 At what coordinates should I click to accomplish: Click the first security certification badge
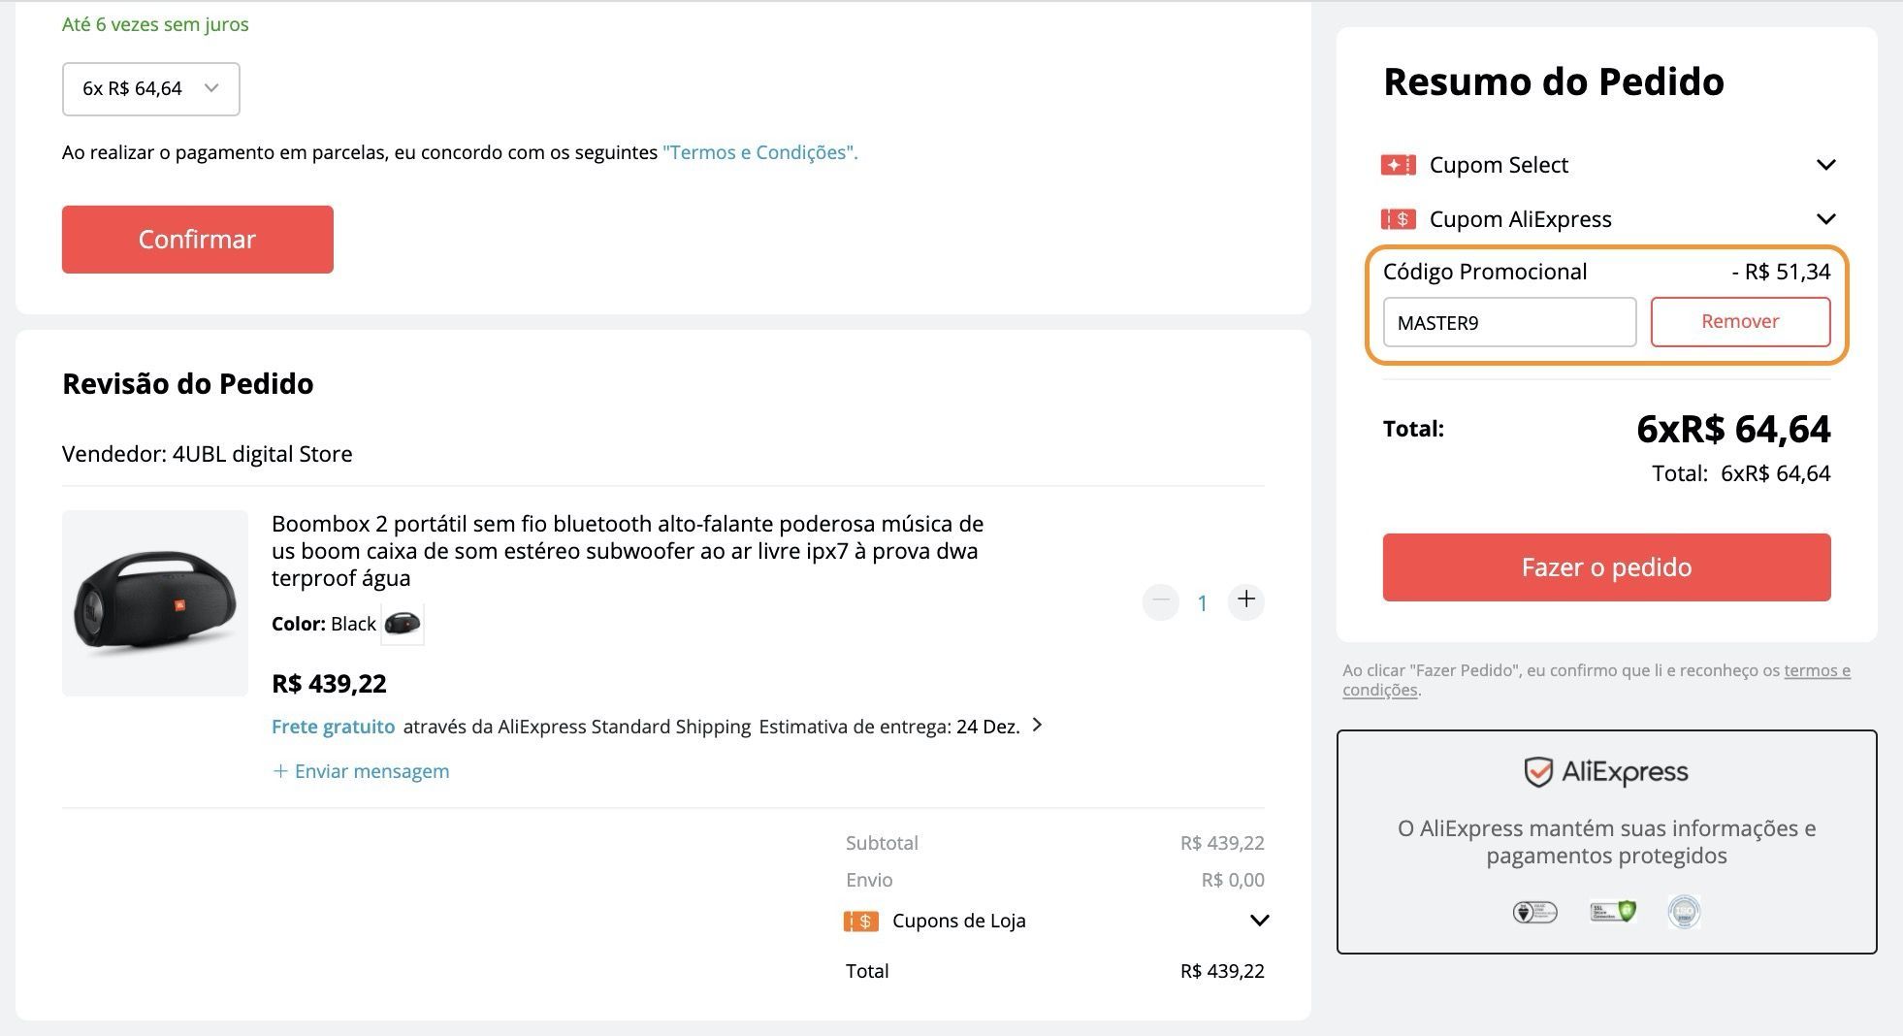(x=1534, y=912)
